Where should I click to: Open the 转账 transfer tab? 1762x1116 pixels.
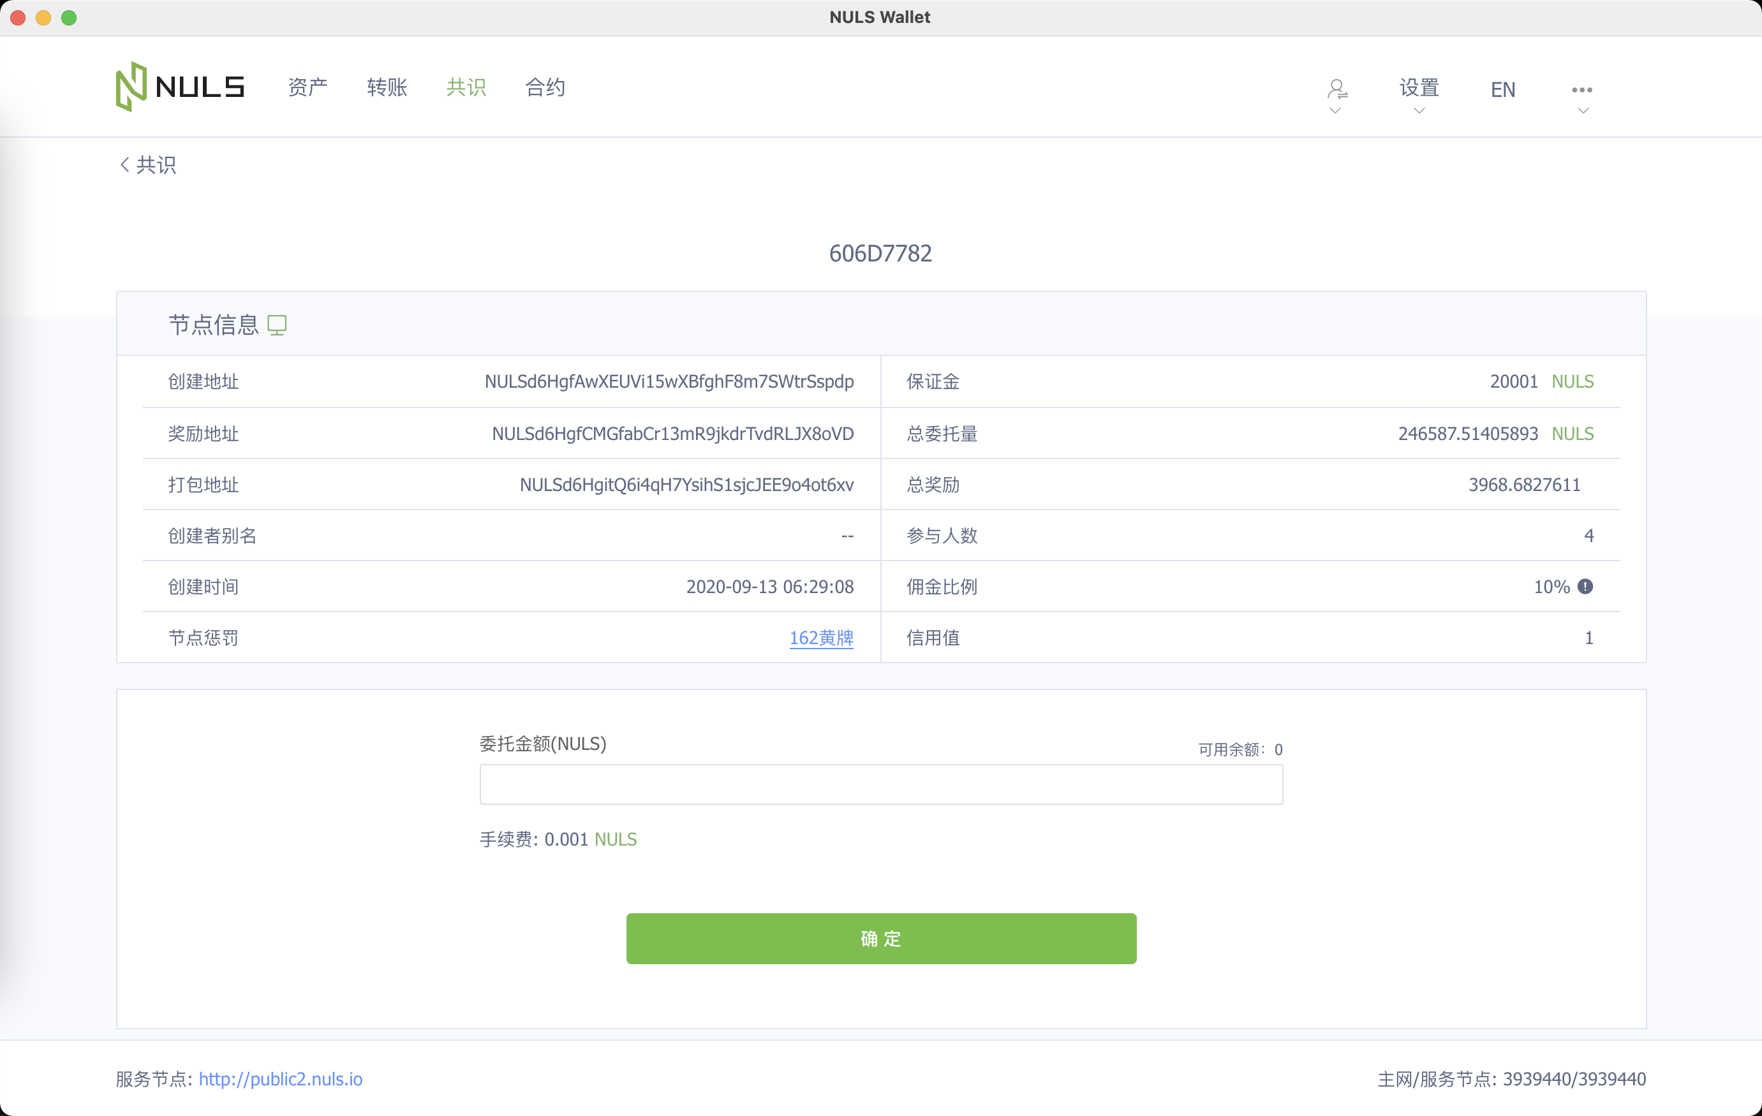(387, 88)
